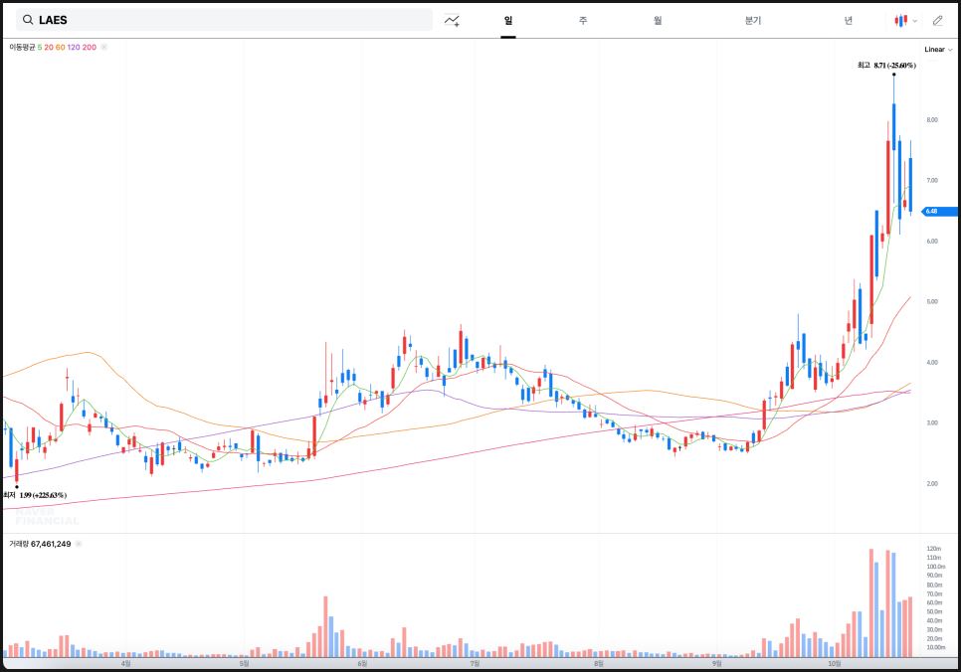Open the Linear scale dropdown

938,49
